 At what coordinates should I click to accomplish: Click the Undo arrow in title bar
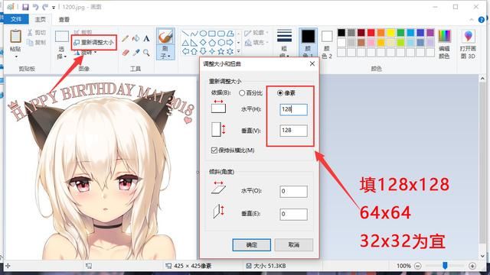point(35,7)
